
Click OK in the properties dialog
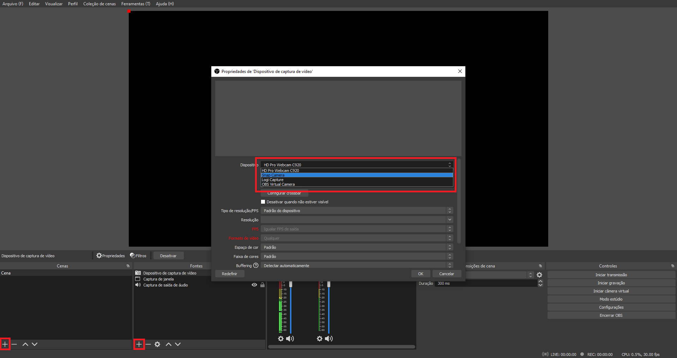coord(421,274)
